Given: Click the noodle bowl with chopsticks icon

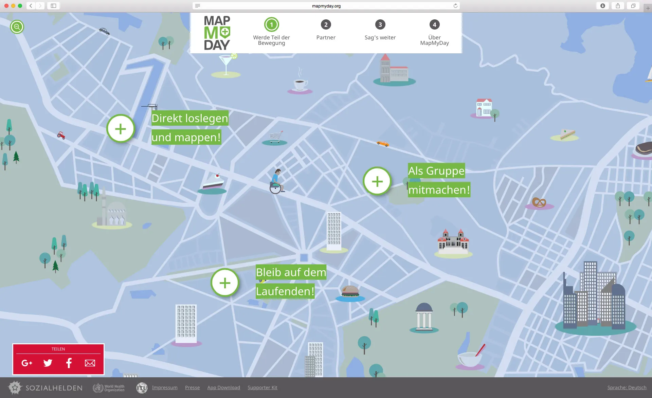Looking at the screenshot, I should tap(471, 357).
